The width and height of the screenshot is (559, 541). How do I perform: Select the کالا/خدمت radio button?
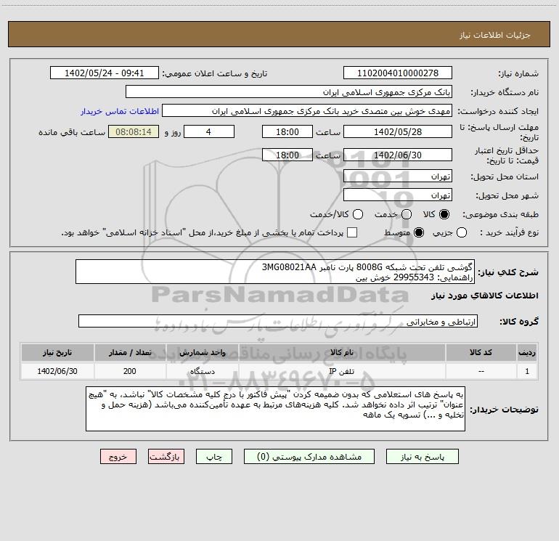pyautogui.click(x=358, y=214)
